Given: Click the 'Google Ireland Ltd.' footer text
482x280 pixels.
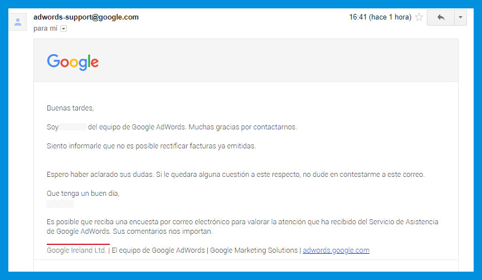Looking at the screenshot, I should coord(76,250).
